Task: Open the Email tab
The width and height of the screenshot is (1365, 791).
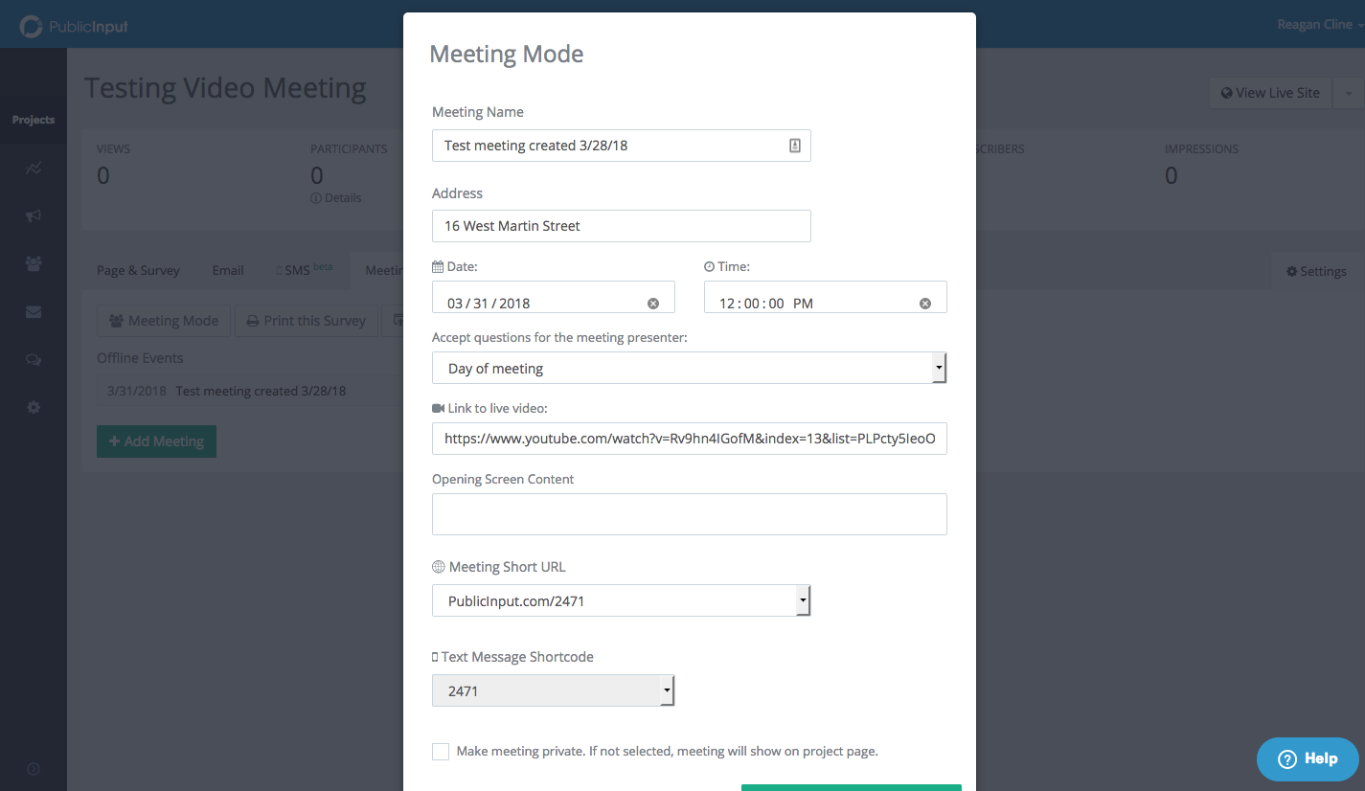Action: tap(228, 270)
